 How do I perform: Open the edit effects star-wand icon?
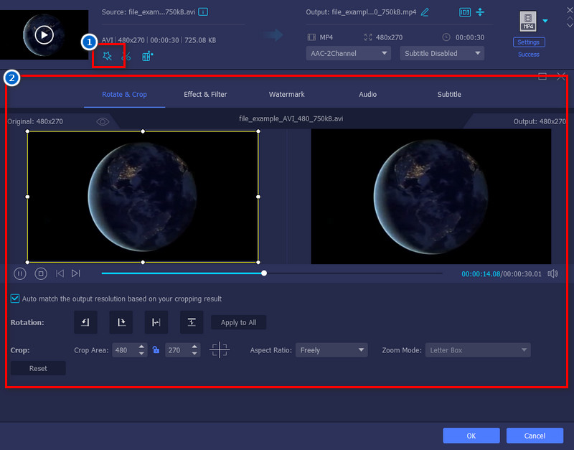(108, 57)
